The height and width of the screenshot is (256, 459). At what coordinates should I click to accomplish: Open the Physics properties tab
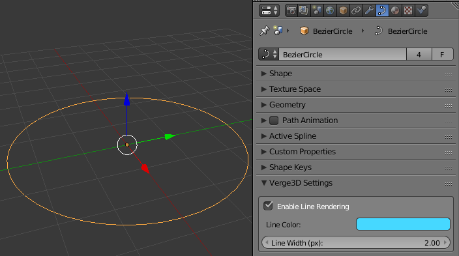[x=421, y=10]
